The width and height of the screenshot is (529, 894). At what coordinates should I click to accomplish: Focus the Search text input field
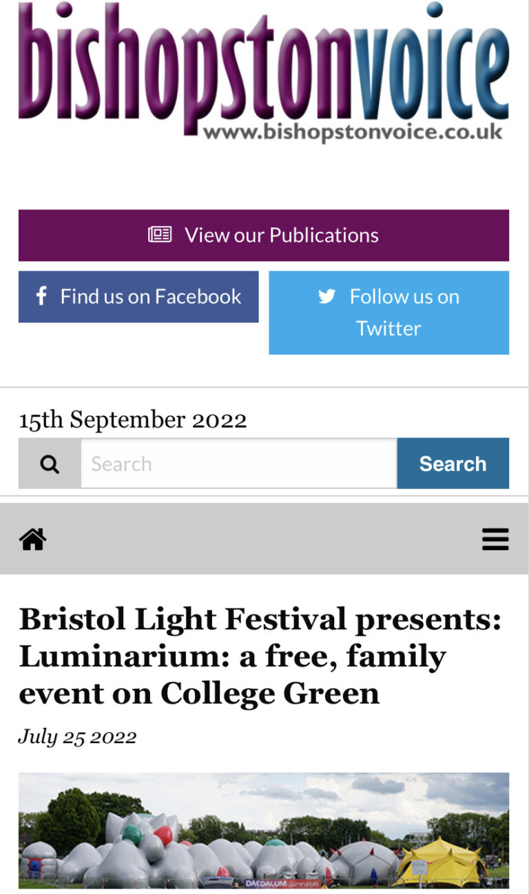pos(238,464)
